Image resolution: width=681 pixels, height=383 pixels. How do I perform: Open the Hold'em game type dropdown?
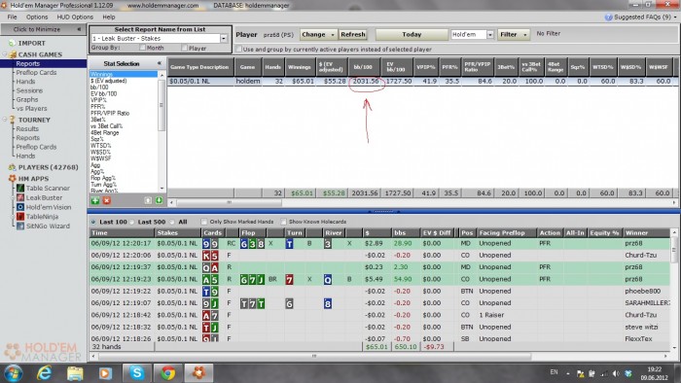coord(490,35)
